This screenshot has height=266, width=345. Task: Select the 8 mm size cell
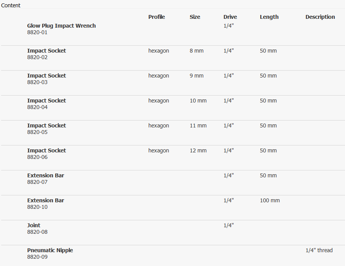197,51
